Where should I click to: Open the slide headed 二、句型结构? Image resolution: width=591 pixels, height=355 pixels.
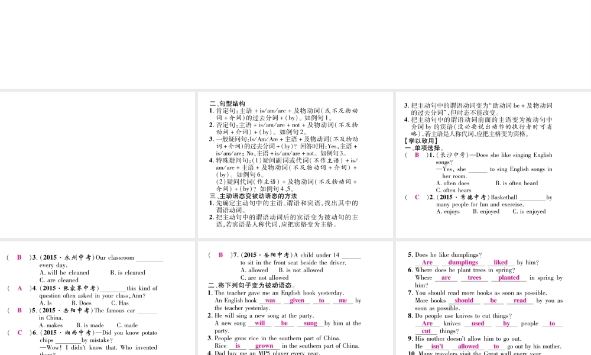pos(295,164)
